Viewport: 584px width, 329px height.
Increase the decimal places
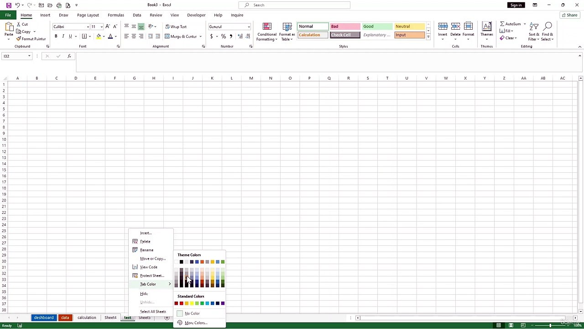pyautogui.click(x=240, y=36)
